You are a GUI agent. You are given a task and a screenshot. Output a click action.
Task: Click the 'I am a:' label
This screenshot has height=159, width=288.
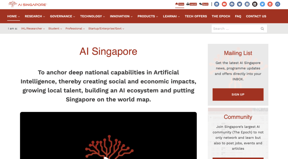(13, 28)
